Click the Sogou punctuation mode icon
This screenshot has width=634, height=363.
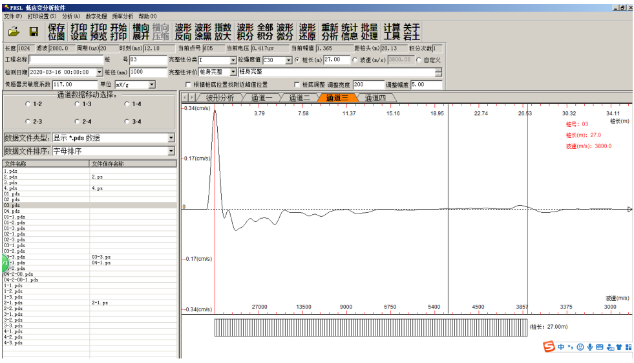570,347
